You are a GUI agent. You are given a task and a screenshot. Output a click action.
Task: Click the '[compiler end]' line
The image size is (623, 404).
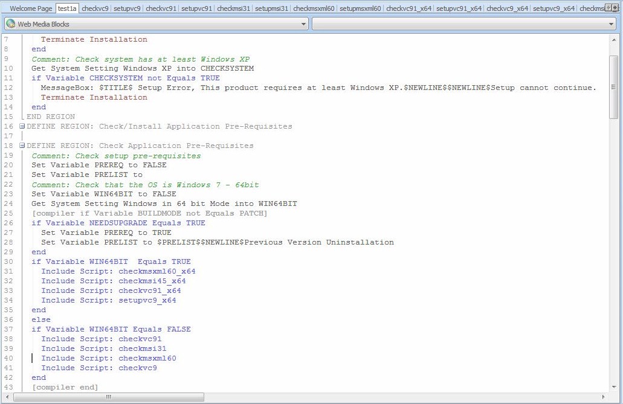tap(65, 387)
